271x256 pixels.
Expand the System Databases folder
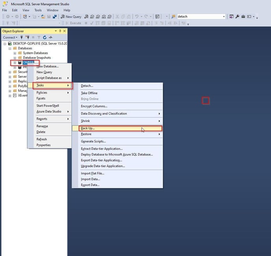click(x=15, y=53)
